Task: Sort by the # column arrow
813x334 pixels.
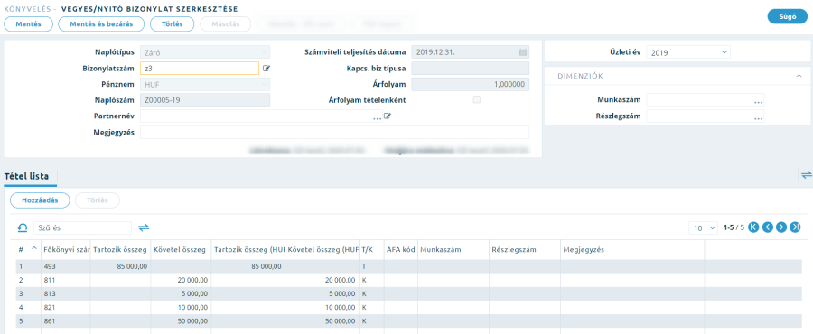Action: tap(34, 249)
